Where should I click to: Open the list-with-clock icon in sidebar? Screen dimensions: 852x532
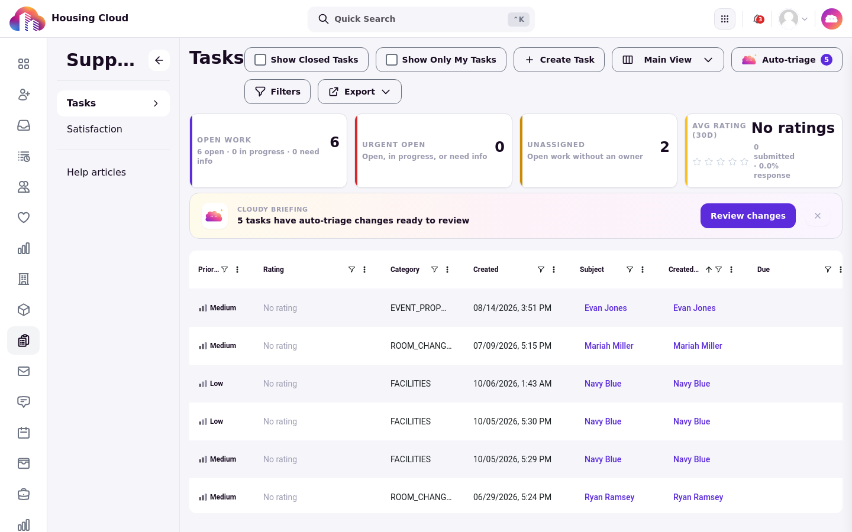24,156
